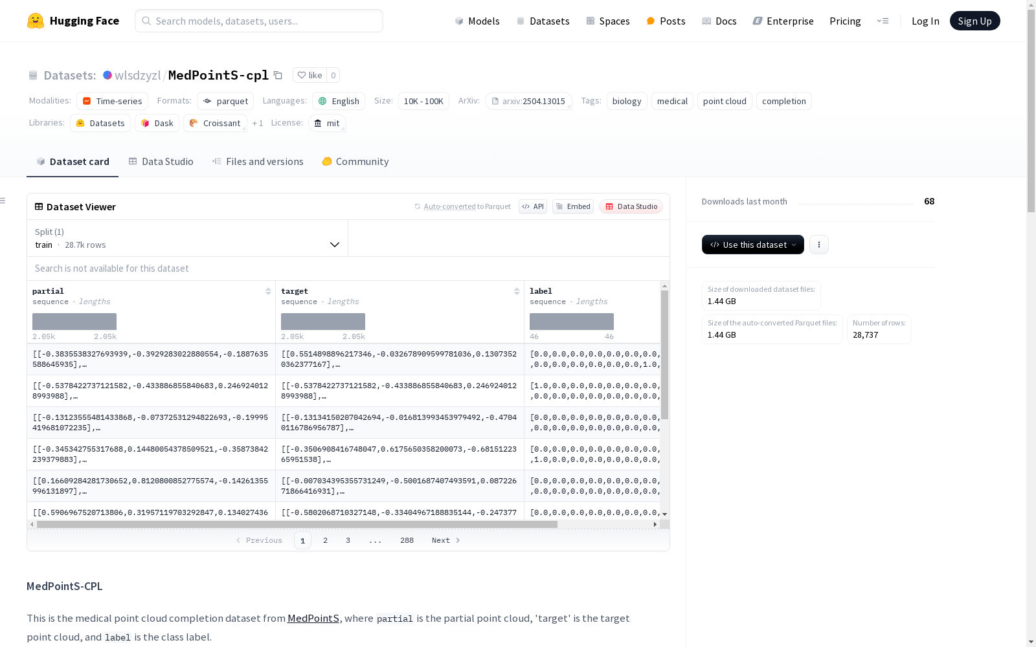1036x647 pixels.
Task: Open the arxiv:2504.13015 paper tag
Action: click(528, 101)
